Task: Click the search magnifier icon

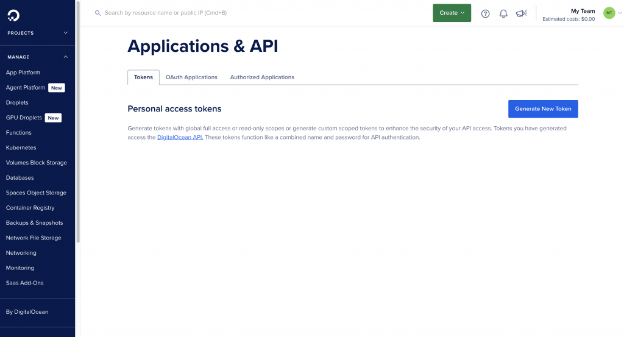Action: click(x=97, y=13)
